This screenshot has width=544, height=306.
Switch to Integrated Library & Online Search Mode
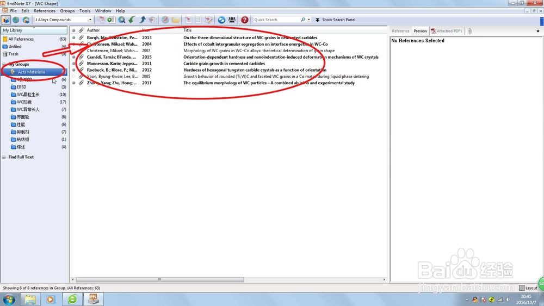click(x=26, y=20)
